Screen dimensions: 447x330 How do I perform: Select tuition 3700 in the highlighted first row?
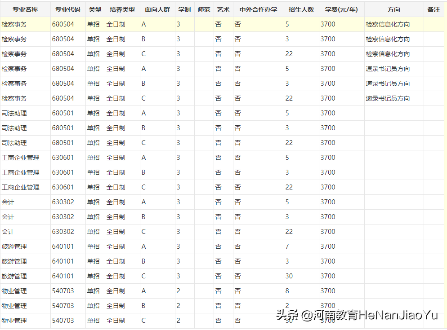328,25
